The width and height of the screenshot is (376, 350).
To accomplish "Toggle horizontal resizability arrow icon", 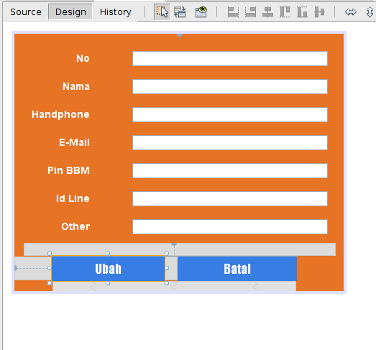I will point(351,12).
